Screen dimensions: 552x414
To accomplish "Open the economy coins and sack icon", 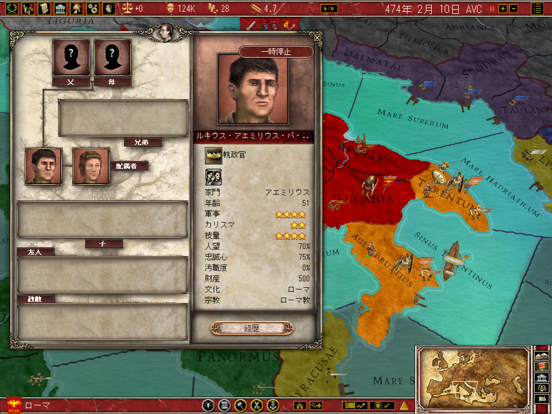I will [28, 8].
